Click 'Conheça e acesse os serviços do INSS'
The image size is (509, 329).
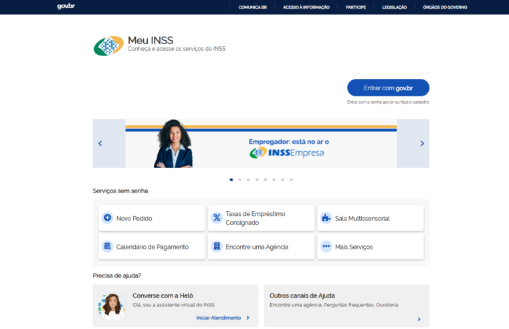tap(177, 49)
